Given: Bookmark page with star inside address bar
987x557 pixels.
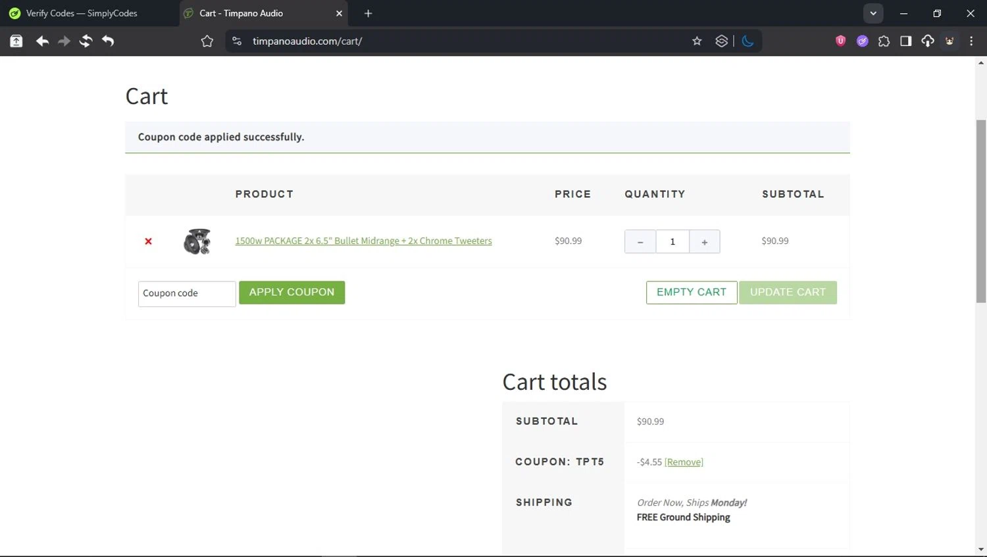Looking at the screenshot, I should pos(697,41).
